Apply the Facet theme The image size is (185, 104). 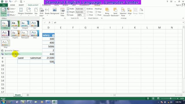point(15,25)
